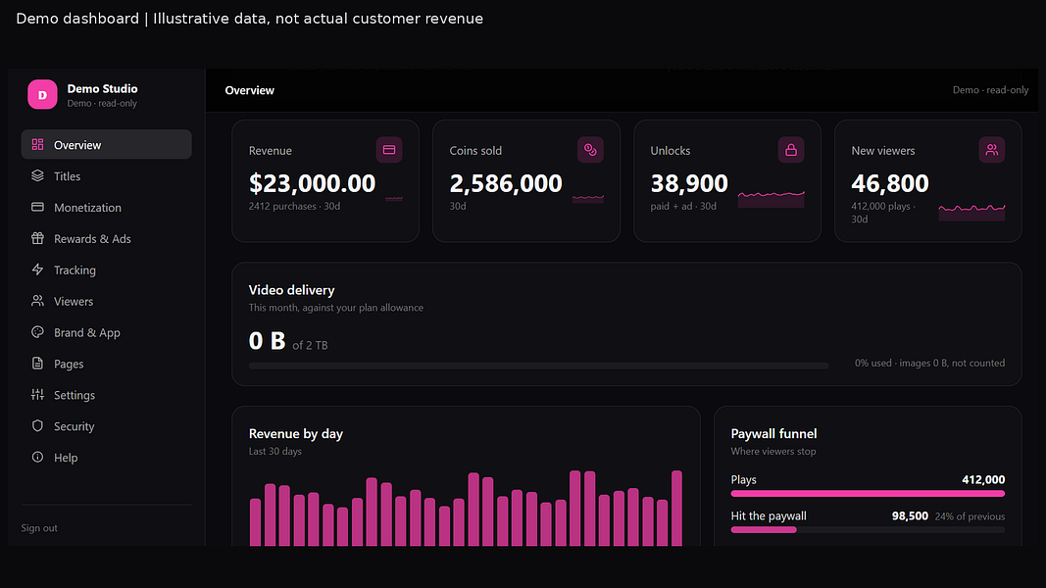The image size is (1046, 588).
Task: Open the Settings menu item
Action: click(106, 395)
